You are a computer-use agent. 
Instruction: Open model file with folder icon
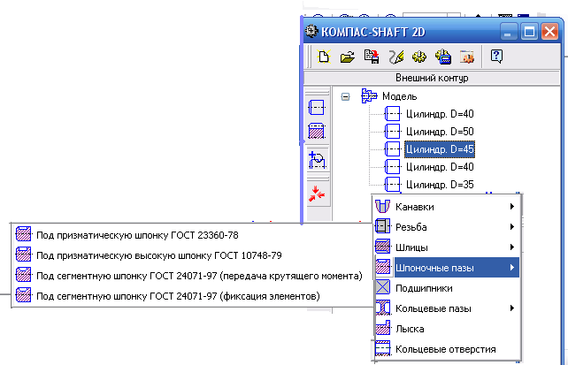coord(348,57)
